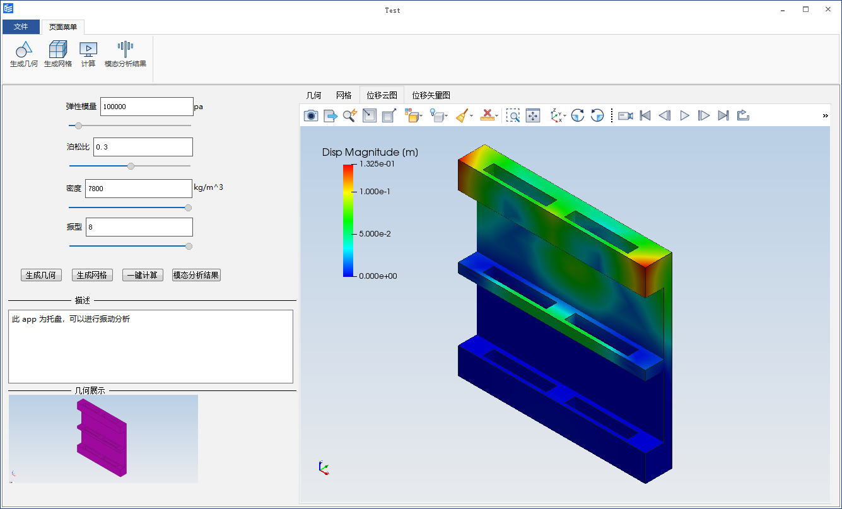This screenshot has width=842, height=509.
Task: Click the 描述 description text box
Action: (x=151, y=346)
